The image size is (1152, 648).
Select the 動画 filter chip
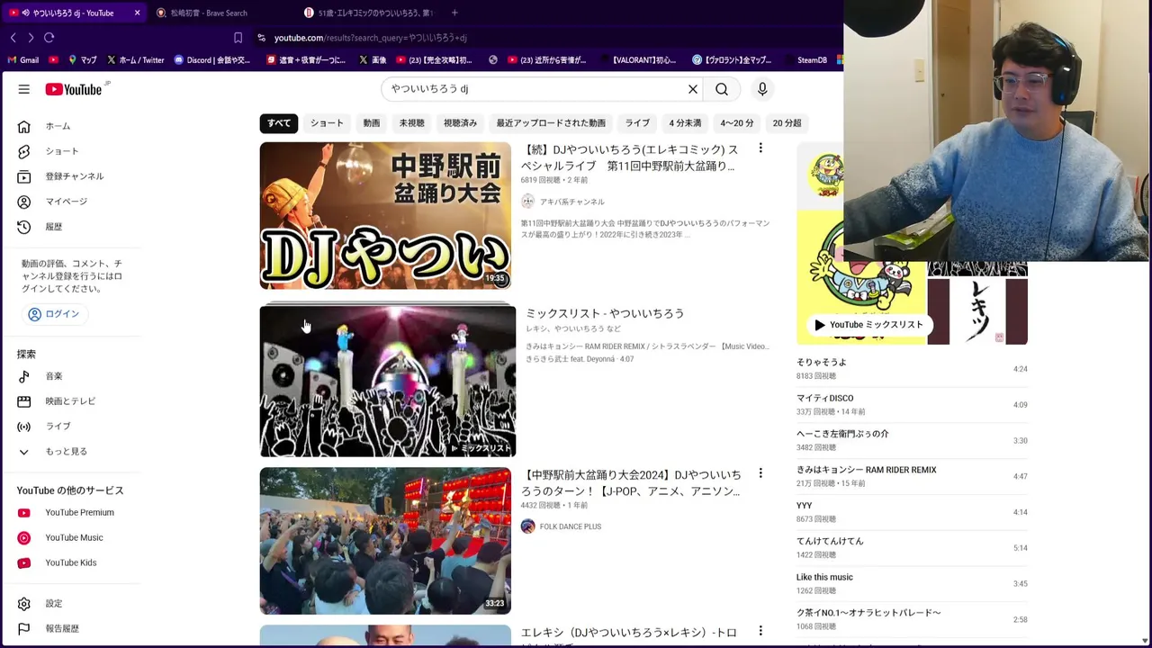point(372,123)
